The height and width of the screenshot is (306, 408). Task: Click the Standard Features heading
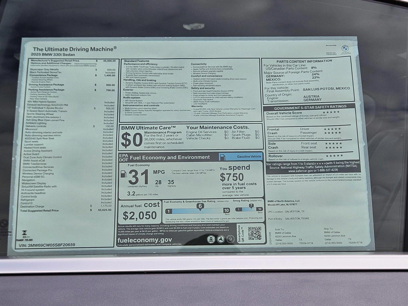[x=137, y=61]
